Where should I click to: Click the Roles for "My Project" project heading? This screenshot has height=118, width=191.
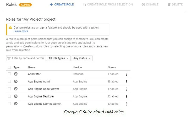pos(31,19)
